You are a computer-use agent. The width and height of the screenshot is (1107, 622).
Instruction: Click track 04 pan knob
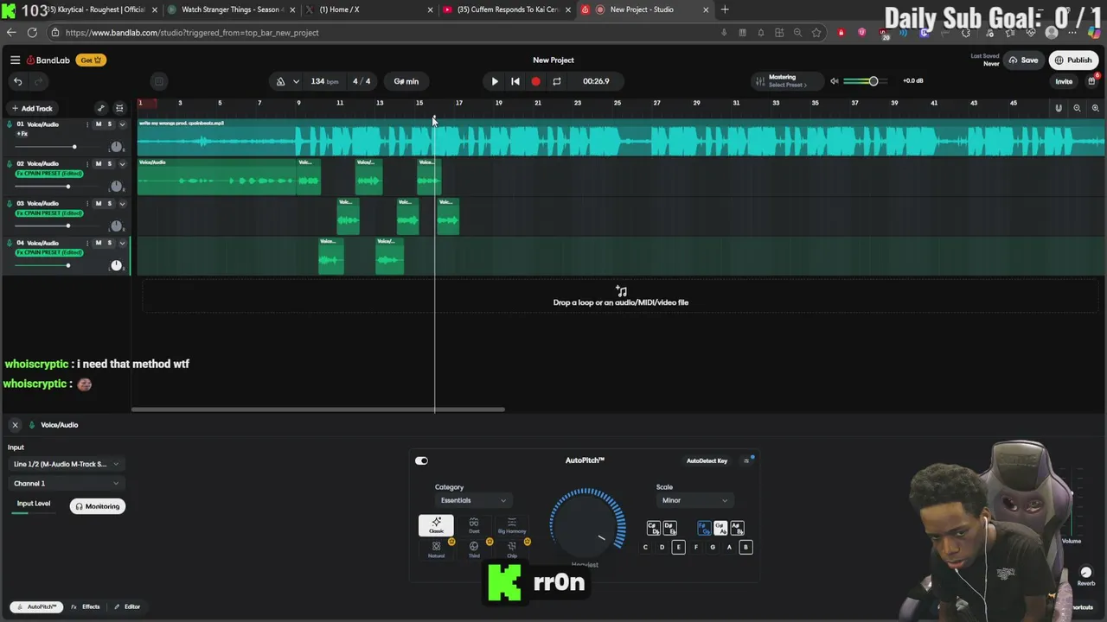116,265
